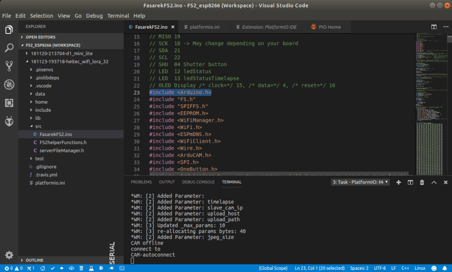Screen dimensions: 452x272
Task: Upload firmware using the arrow icon
Action: pos(62,268)
